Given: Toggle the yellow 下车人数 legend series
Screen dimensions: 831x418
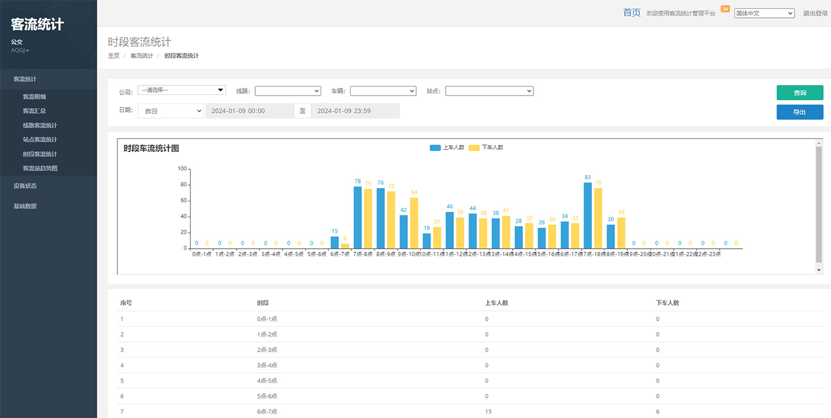Looking at the screenshot, I should tap(486, 148).
